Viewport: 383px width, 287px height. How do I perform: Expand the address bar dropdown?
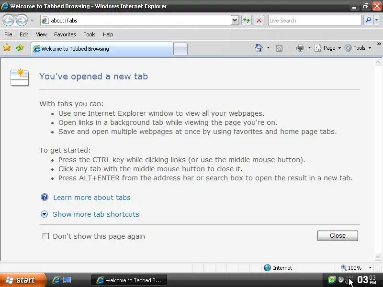coord(235,20)
